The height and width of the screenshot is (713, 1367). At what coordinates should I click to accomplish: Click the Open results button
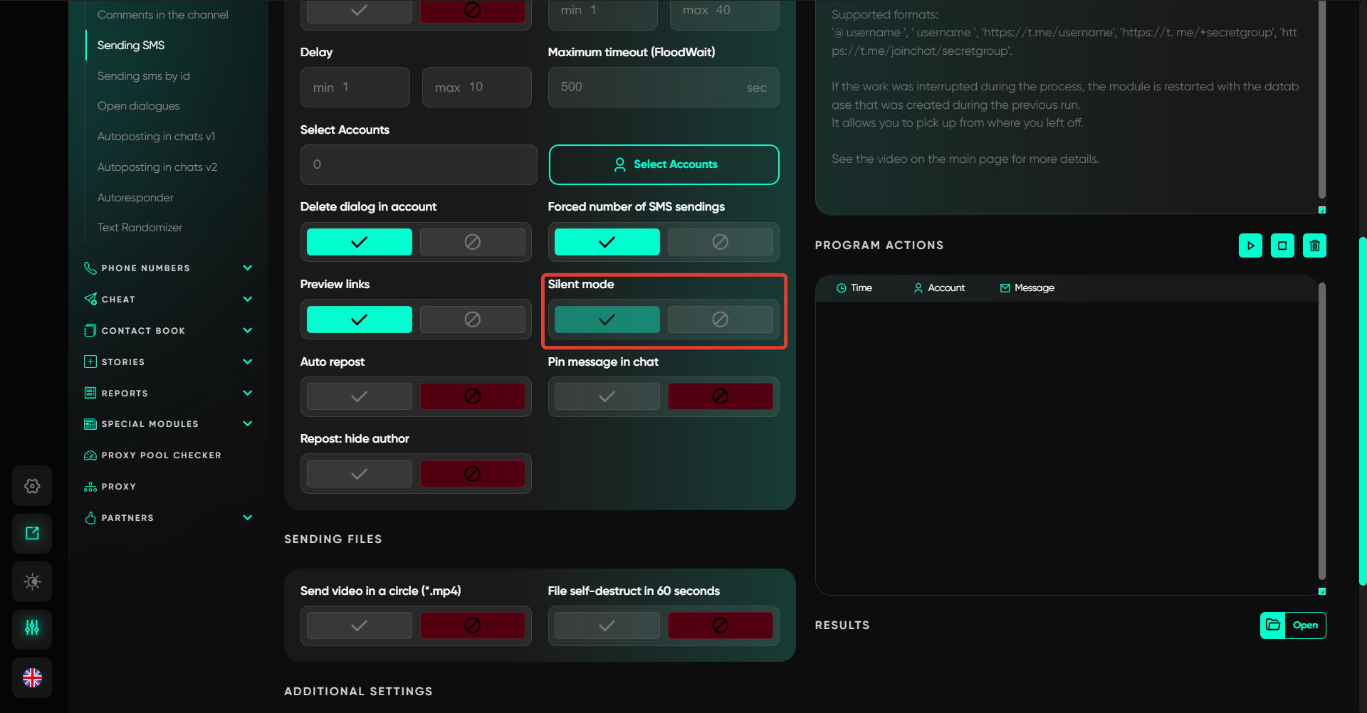[x=1293, y=625]
